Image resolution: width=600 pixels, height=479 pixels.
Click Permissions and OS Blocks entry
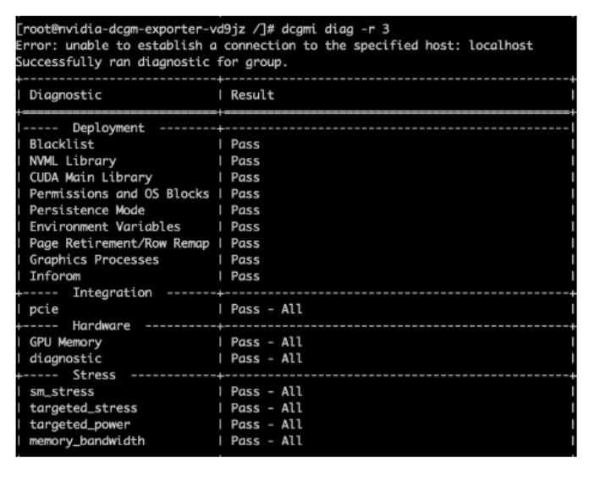coord(119,193)
